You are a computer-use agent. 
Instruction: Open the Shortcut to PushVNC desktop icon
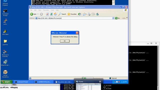point(5,53)
